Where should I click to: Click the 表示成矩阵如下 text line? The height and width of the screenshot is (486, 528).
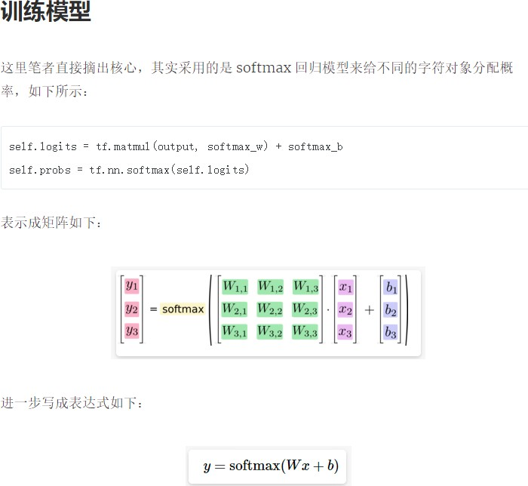pyautogui.click(x=51, y=223)
